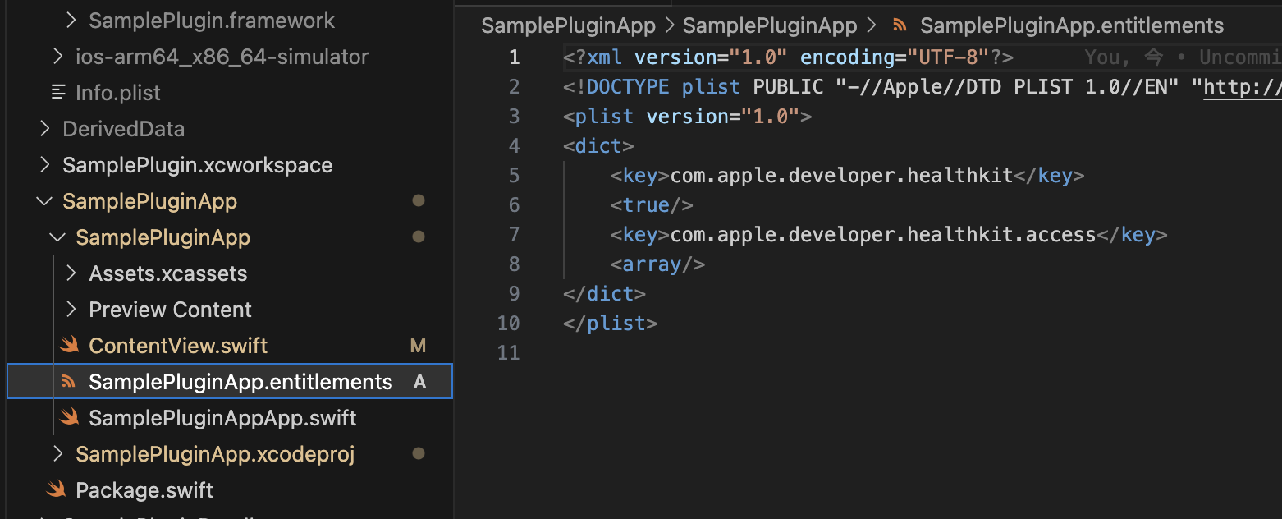Click the RSS-style icon of SamplePluginApp.entitlements in sidebar
1282x519 pixels.
(70, 382)
